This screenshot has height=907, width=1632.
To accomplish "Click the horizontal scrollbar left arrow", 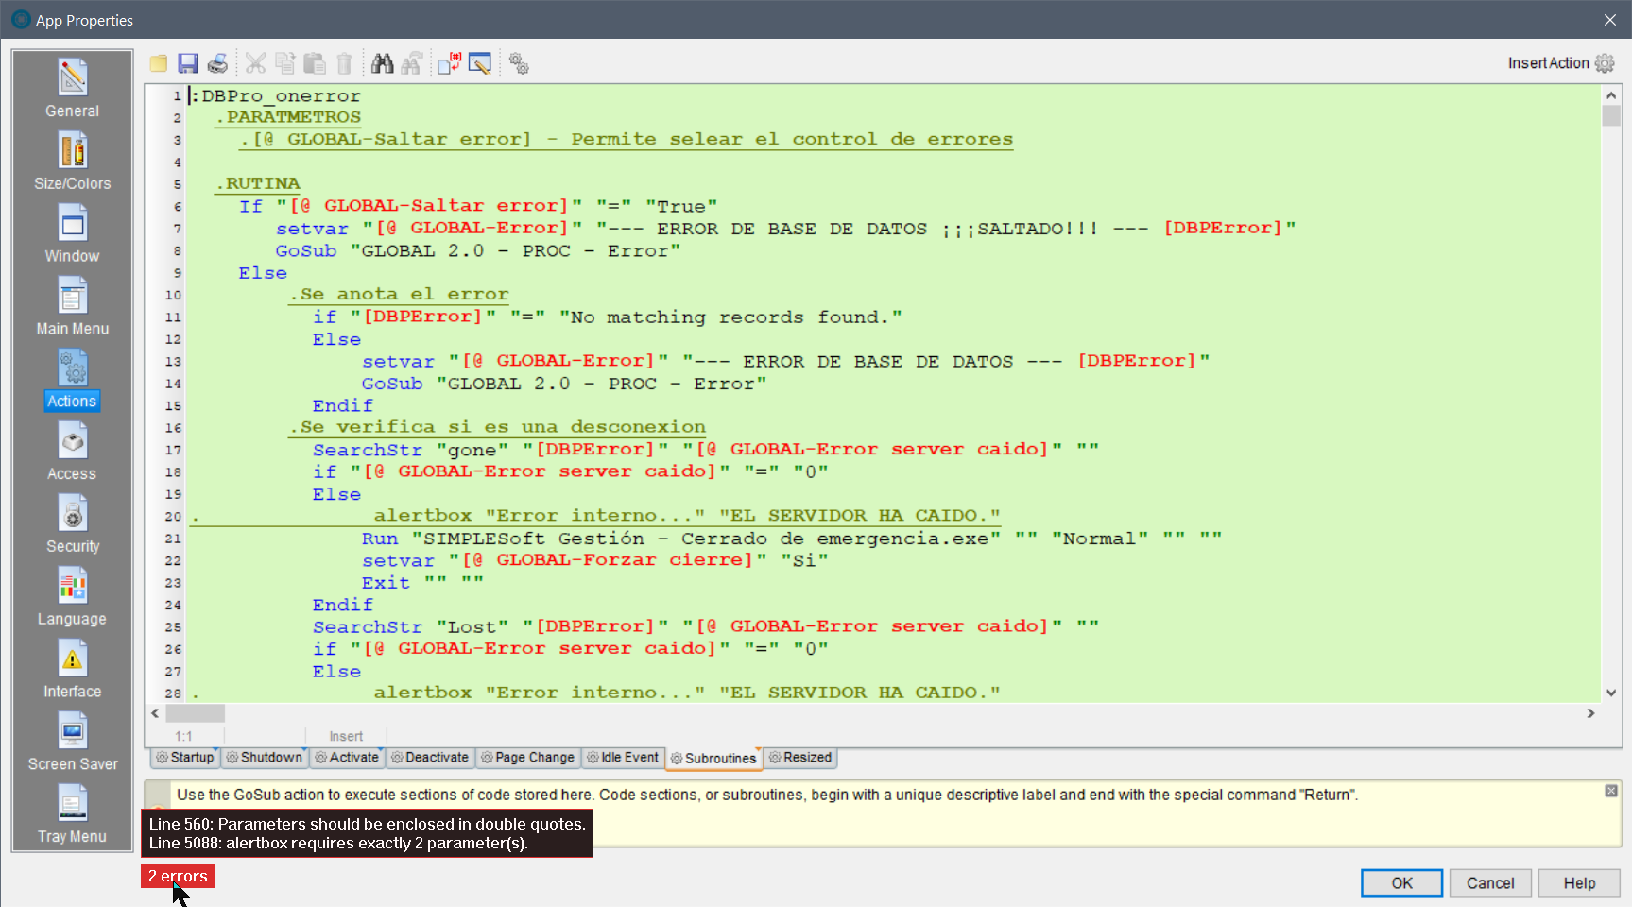I will pyautogui.click(x=156, y=713).
